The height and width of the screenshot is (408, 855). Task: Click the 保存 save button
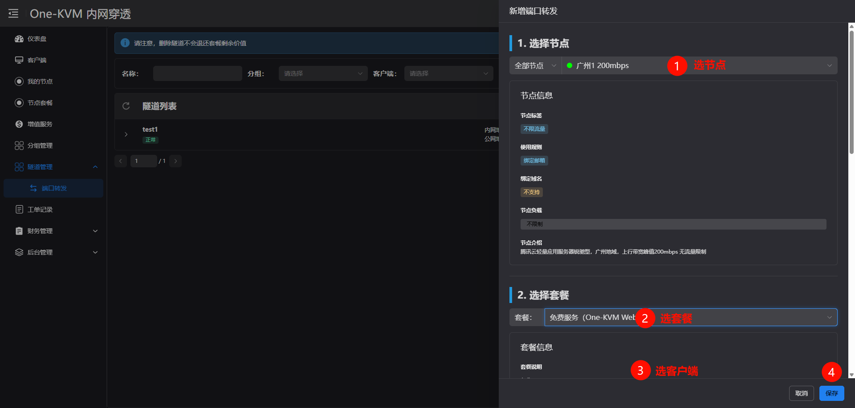[x=831, y=393]
